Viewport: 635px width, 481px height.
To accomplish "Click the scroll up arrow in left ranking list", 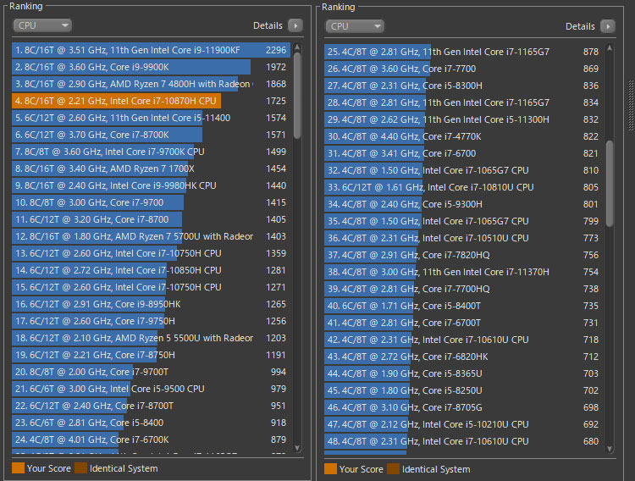I will pos(297,47).
